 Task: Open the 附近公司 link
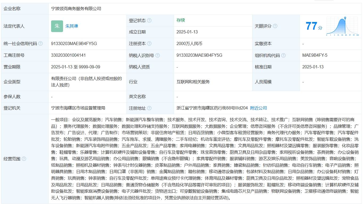(x=258, y=108)
